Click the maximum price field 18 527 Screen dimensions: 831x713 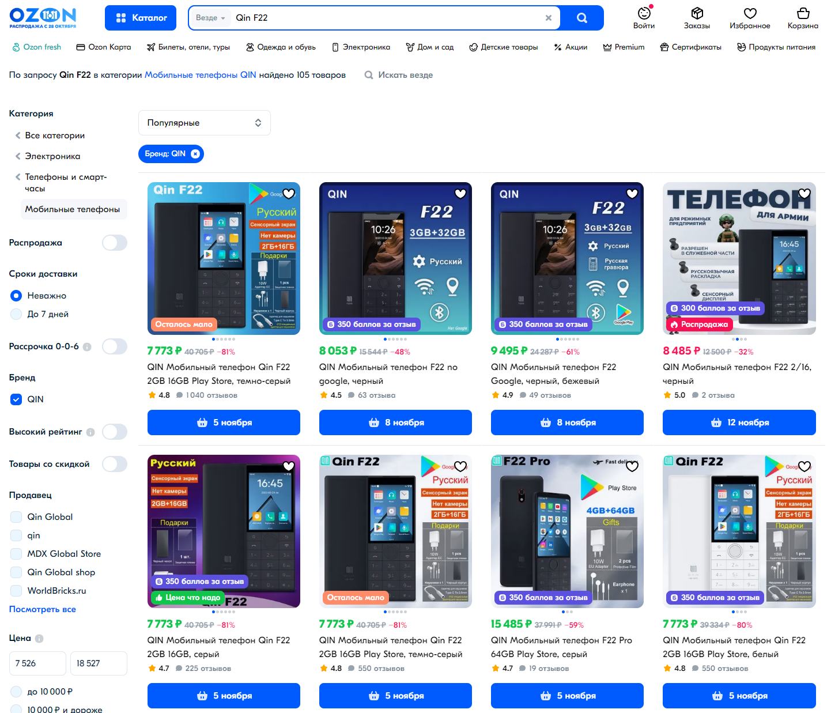(99, 663)
